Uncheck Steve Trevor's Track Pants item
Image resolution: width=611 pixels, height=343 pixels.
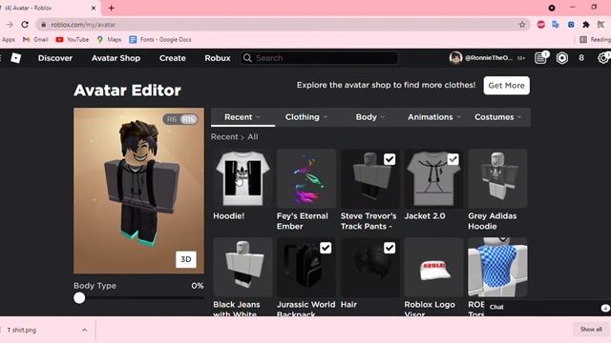pyautogui.click(x=390, y=159)
